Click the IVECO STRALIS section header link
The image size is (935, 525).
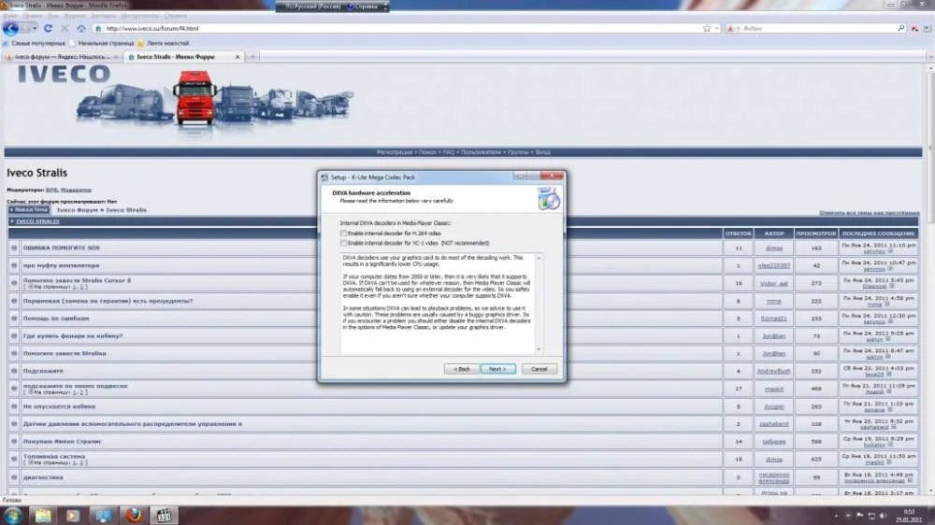tap(37, 221)
